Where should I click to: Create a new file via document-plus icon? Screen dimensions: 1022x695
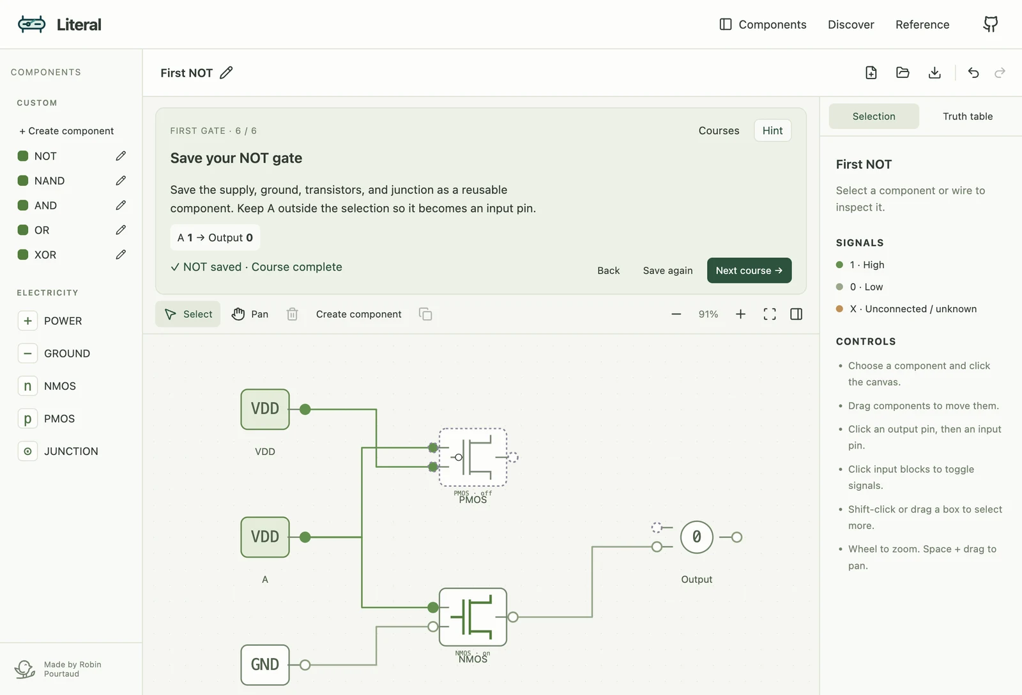(871, 73)
